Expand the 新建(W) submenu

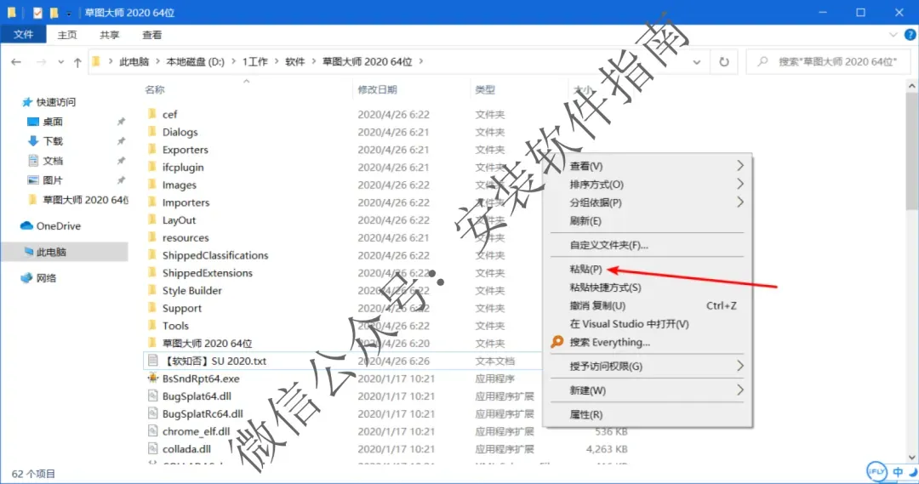(x=740, y=390)
